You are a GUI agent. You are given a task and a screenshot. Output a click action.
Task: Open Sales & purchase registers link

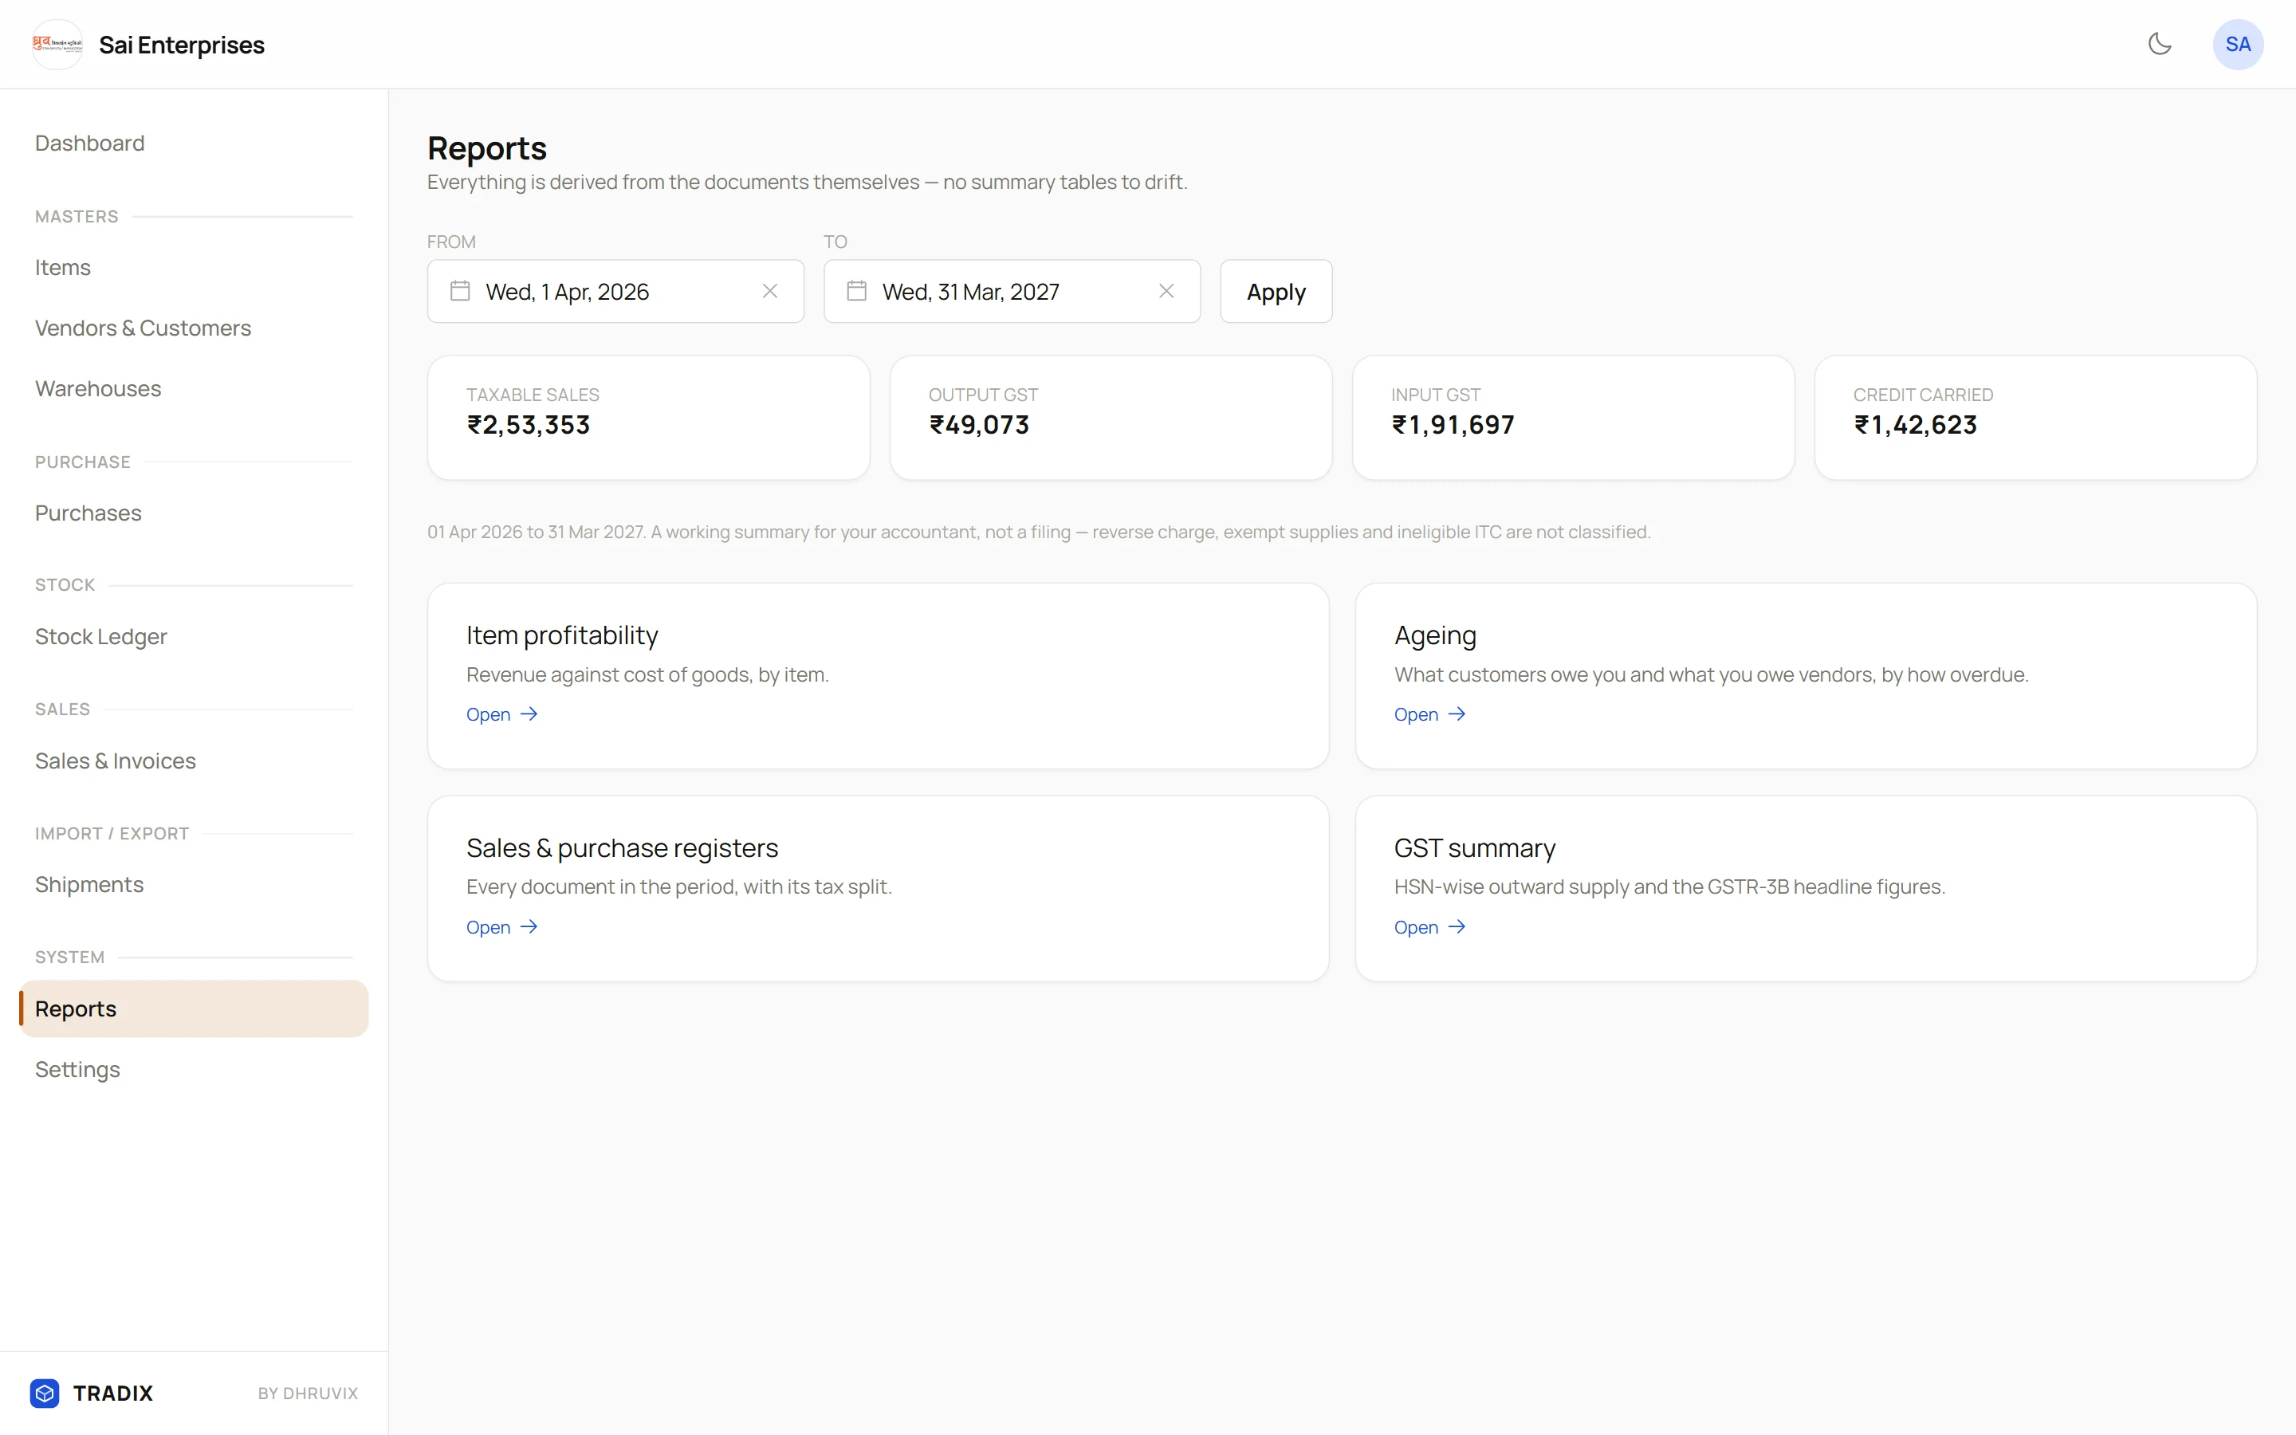(501, 927)
